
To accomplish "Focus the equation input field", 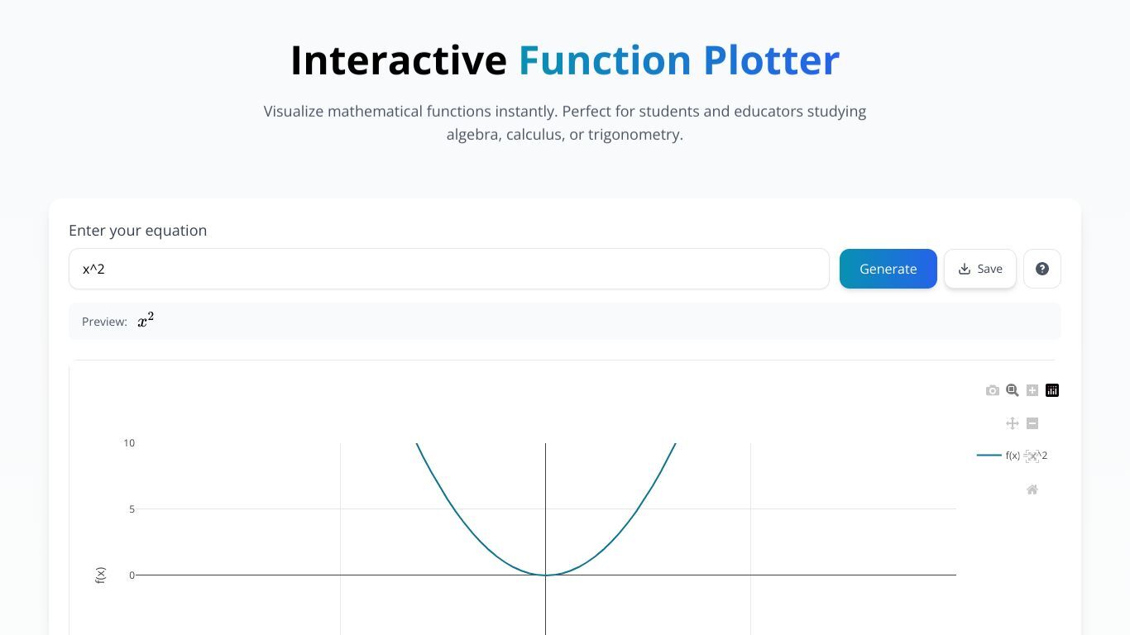I will [x=449, y=269].
